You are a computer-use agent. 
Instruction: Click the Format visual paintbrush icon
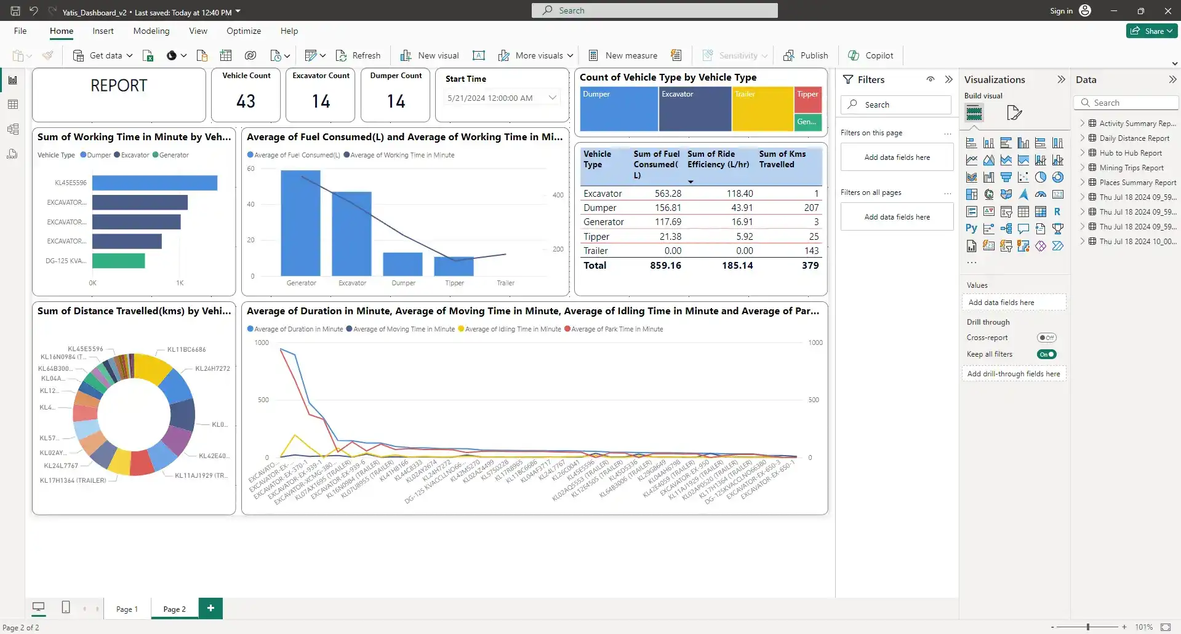pyautogui.click(x=1014, y=113)
